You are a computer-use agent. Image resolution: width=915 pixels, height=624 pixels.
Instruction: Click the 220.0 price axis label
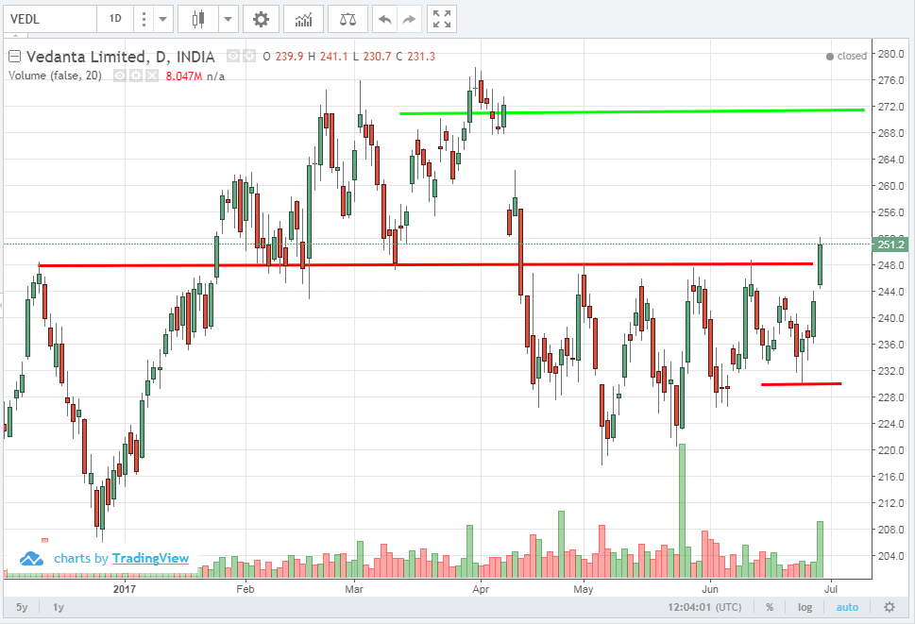pyautogui.click(x=890, y=450)
